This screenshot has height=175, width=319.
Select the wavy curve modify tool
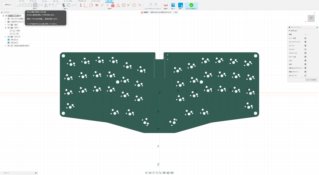[x=74, y=5]
